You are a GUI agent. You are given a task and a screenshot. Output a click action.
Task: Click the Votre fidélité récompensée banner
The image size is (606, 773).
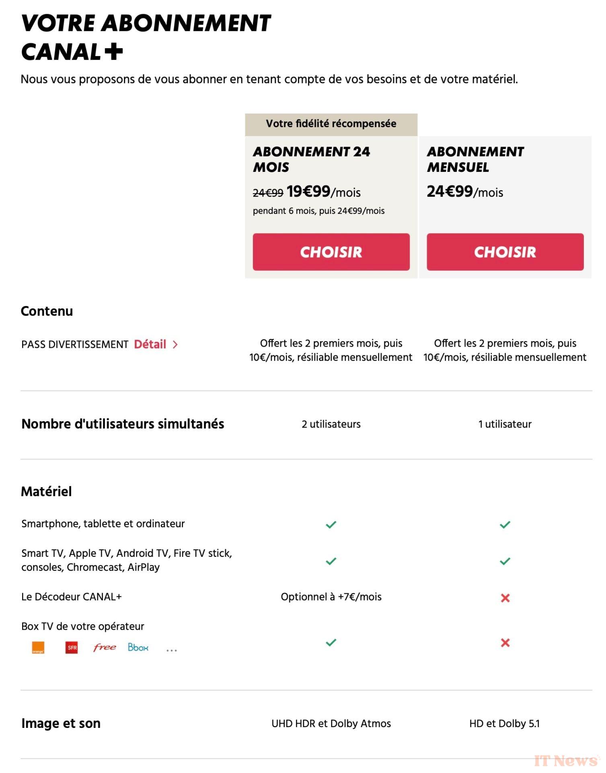point(331,124)
